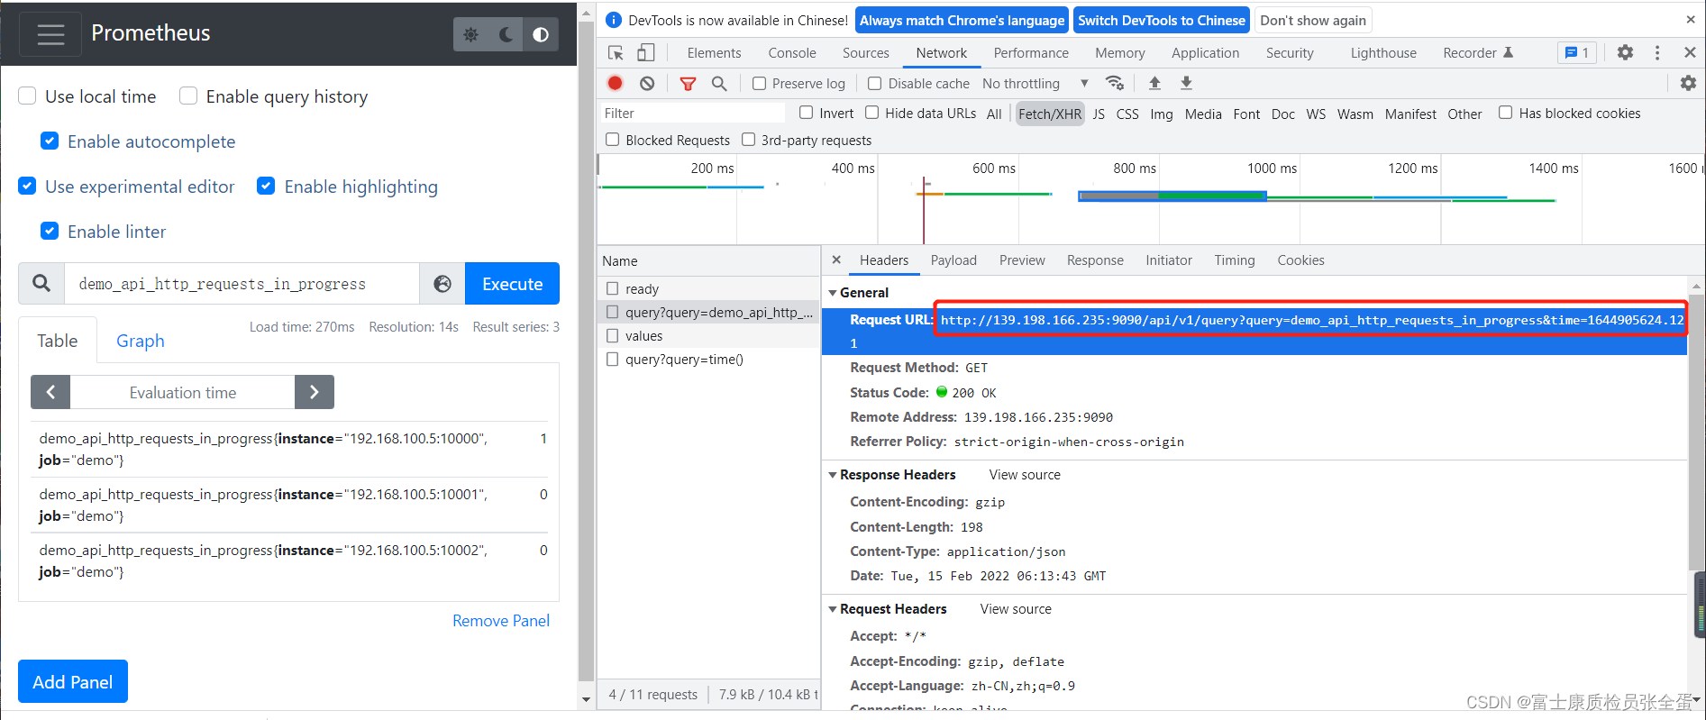The image size is (1706, 720).
Task: Go to next evaluation time
Action: coord(315,392)
